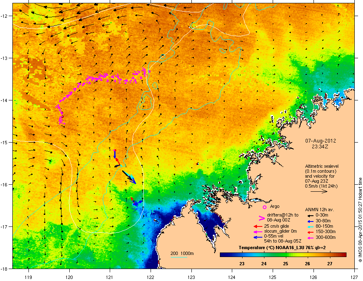Click the longitude axis label 120

(69, 277)
